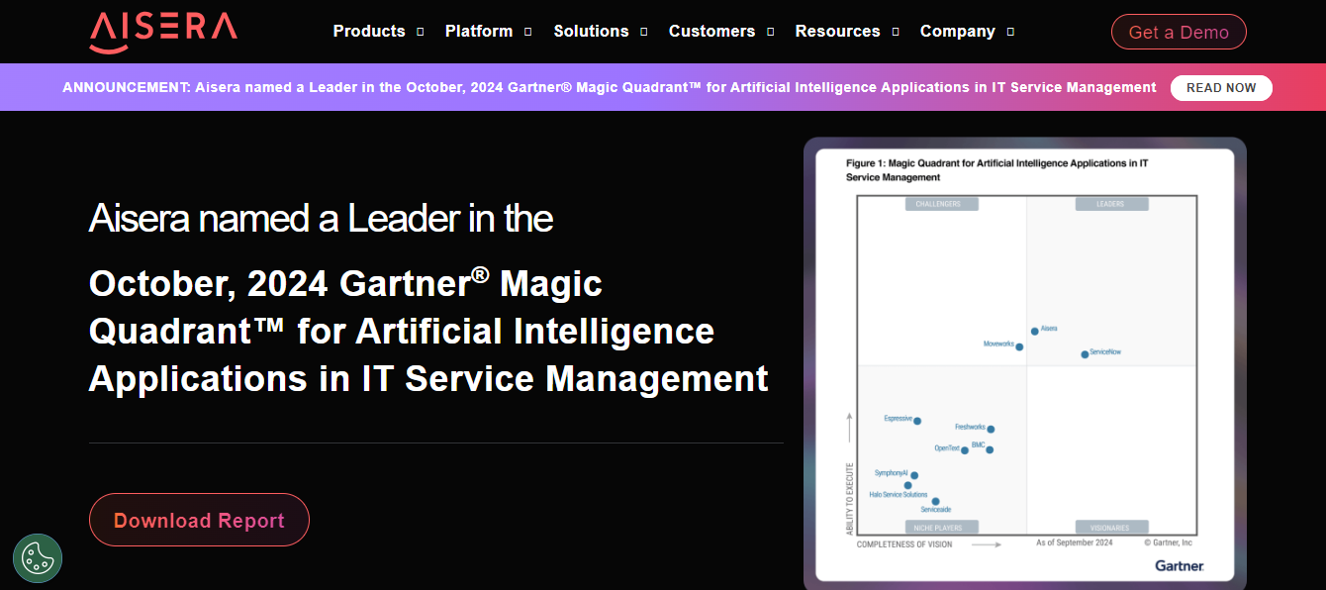Click the Aisera data point in the chart
The height and width of the screenshot is (590, 1326).
(1035, 332)
